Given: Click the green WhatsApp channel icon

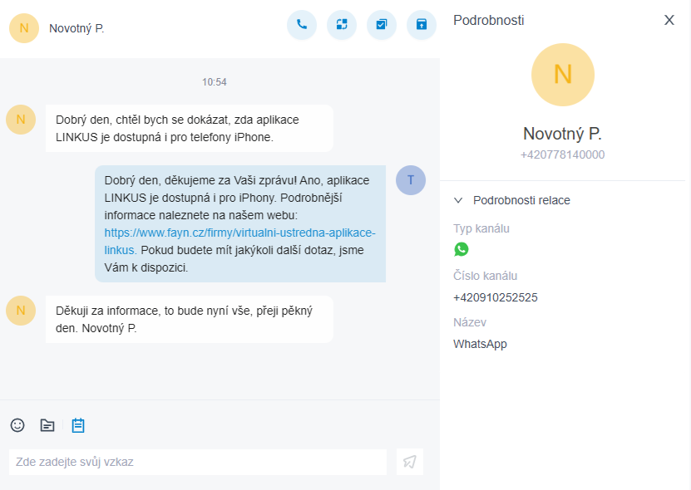Looking at the screenshot, I should (x=461, y=249).
